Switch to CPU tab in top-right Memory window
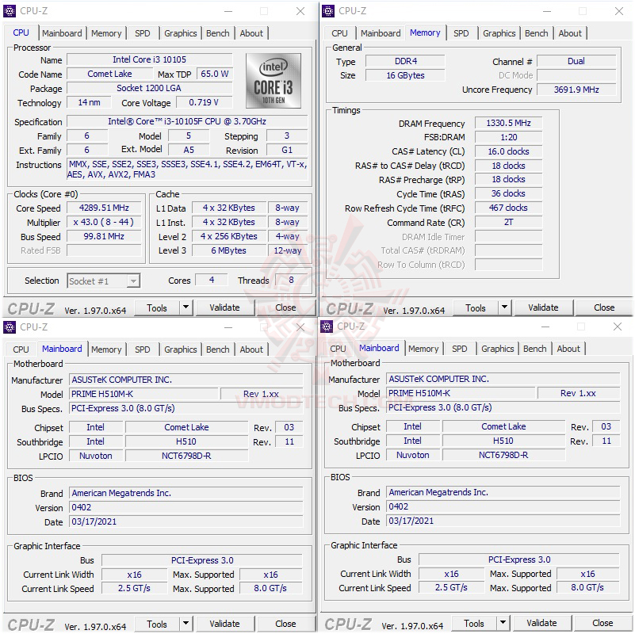This screenshot has height=634, width=635. point(339,33)
